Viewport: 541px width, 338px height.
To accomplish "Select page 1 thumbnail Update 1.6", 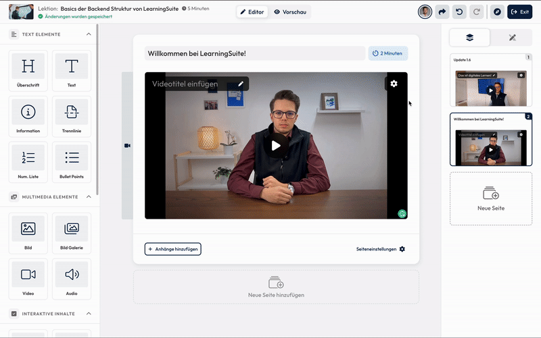I will (491, 80).
